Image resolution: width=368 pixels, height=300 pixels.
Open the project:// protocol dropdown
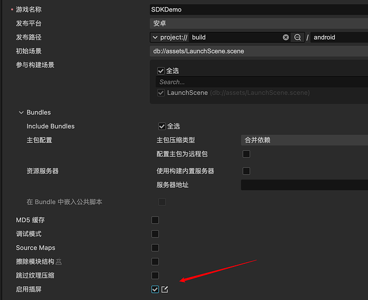click(170, 37)
